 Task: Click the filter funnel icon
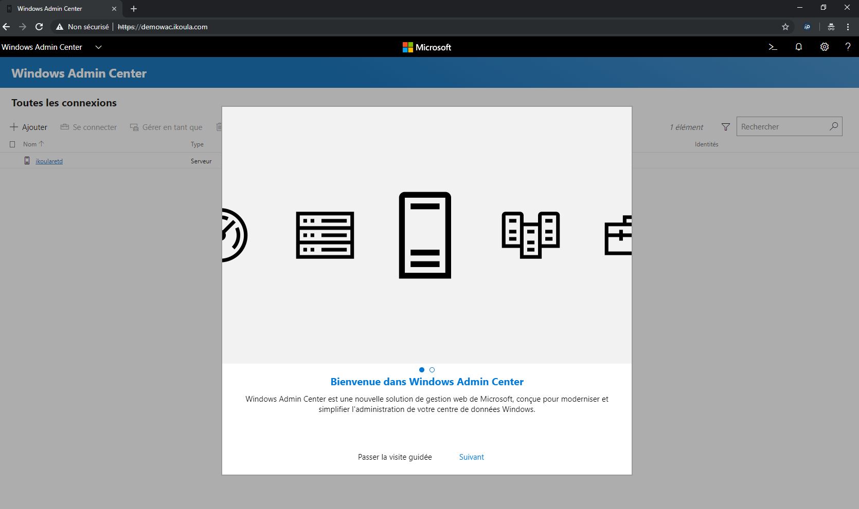pyautogui.click(x=725, y=127)
